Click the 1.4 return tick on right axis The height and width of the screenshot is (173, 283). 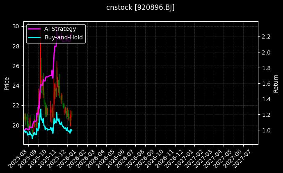point(266,99)
